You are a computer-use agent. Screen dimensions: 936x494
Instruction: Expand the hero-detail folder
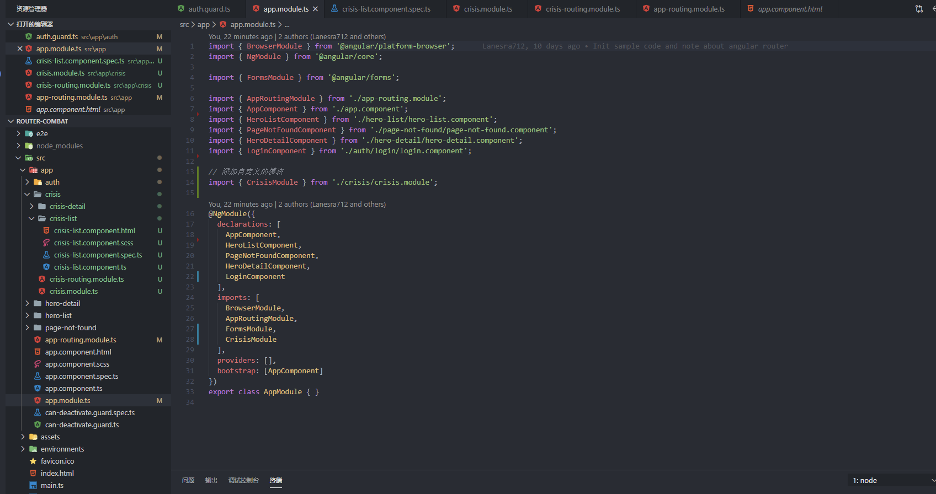tap(27, 304)
